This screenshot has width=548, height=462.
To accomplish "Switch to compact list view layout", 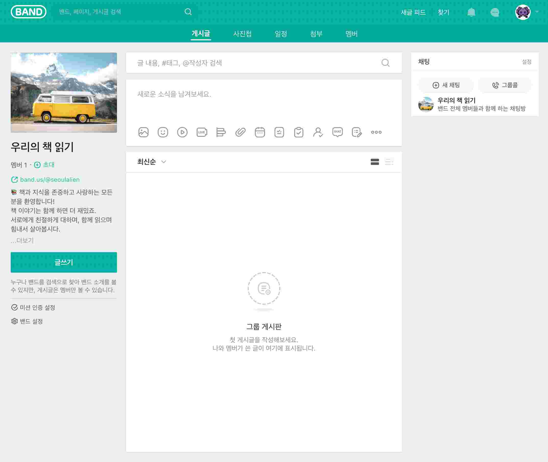I will tap(389, 162).
